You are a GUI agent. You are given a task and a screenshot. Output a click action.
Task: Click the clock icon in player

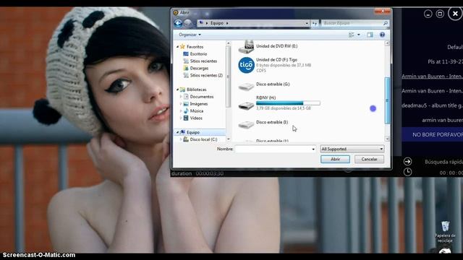(x=407, y=172)
